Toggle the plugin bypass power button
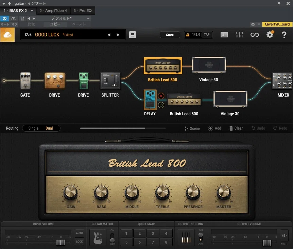 point(4,18)
